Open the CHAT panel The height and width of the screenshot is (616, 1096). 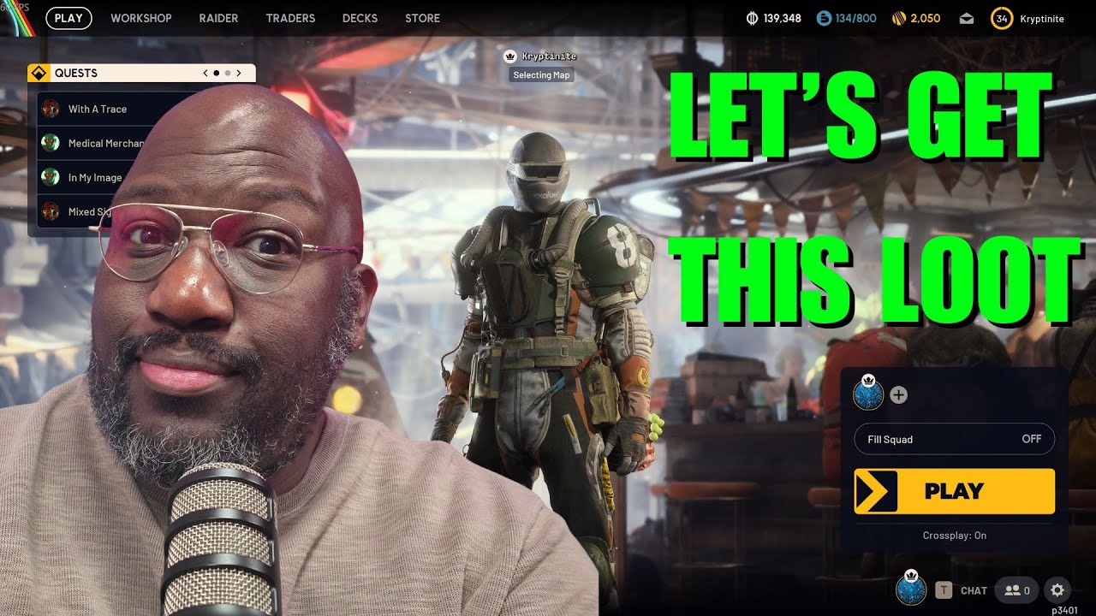(x=974, y=590)
